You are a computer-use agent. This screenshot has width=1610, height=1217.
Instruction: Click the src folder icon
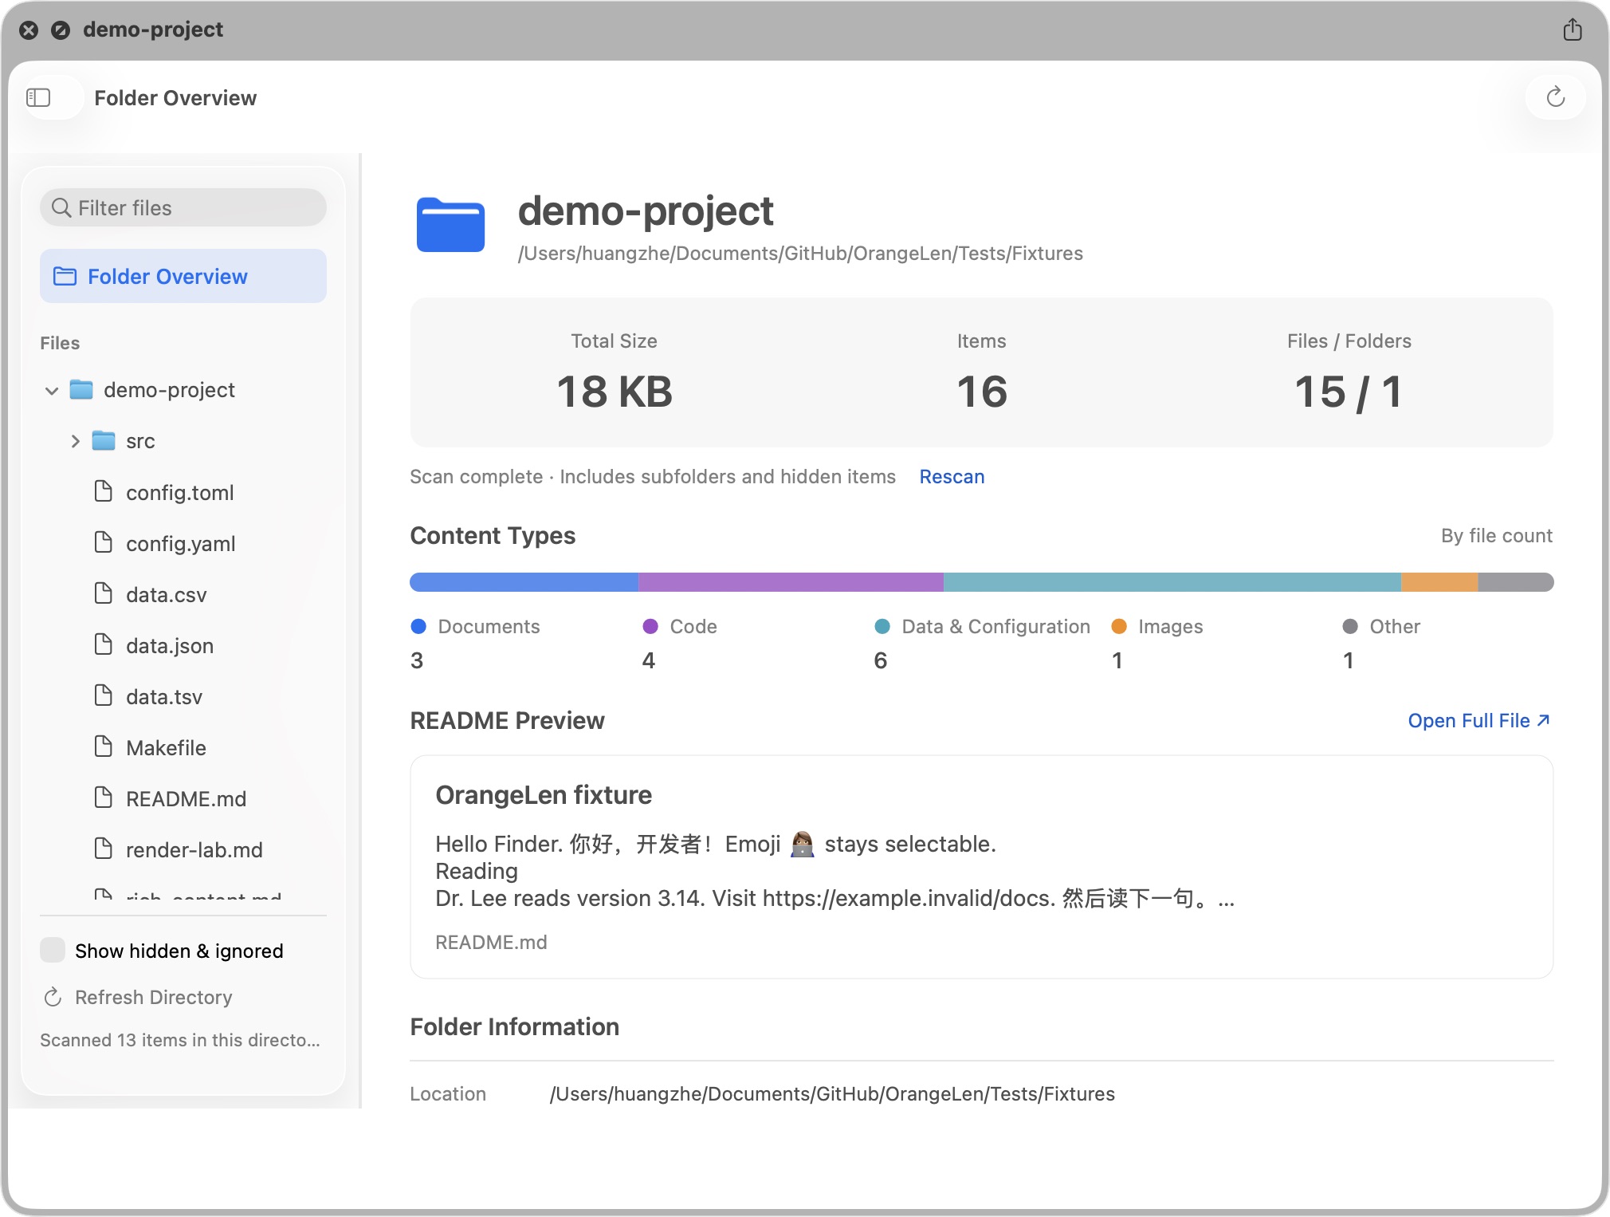coord(104,440)
